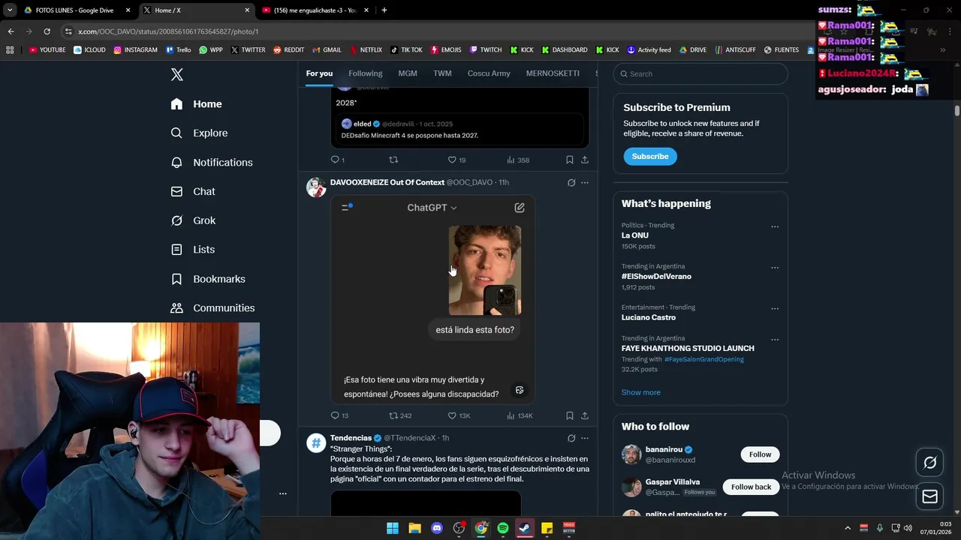Follow bananirou
The height and width of the screenshot is (540, 961).
point(760,454)
